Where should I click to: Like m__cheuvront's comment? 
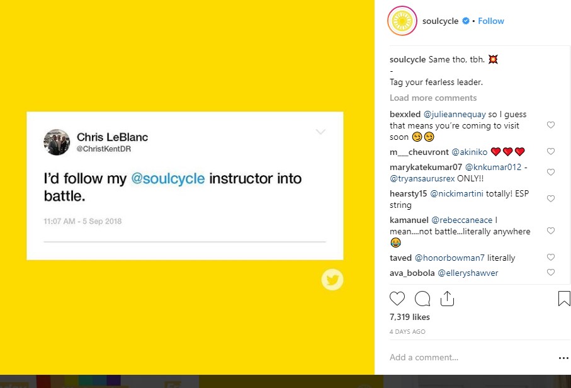pyautogui.click(x=551, y=152)
